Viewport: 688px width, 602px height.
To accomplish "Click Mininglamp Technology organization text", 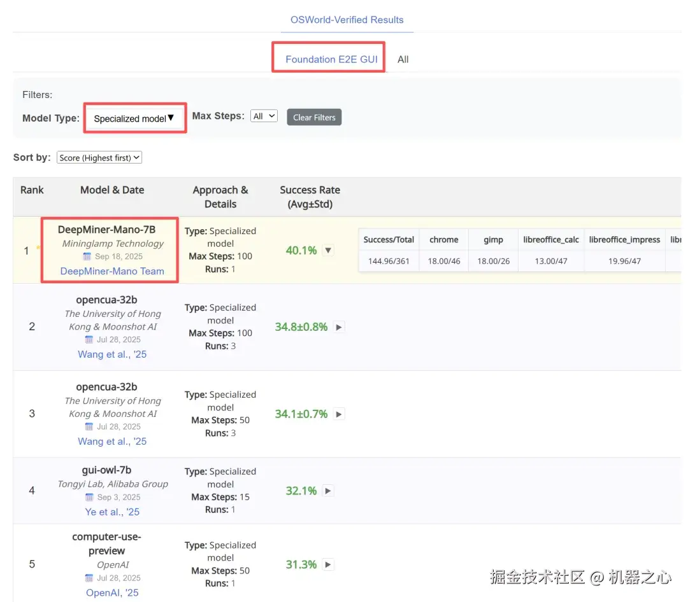I will (113, 243).
